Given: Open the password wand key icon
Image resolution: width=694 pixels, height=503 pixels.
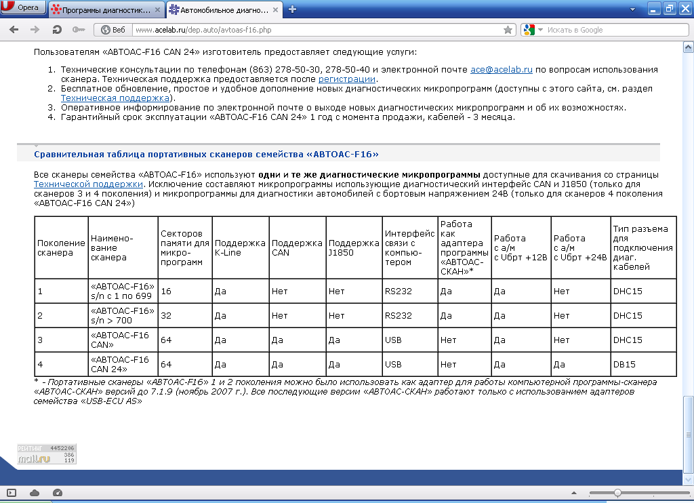Looking at the screenshot, I should click(x=79, y=30).
